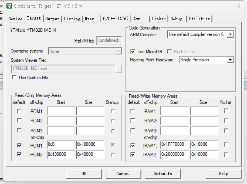The image size is (247, 184).
Task: Select the IROM2 Startup radio button
Action: [x=113, y=155]
